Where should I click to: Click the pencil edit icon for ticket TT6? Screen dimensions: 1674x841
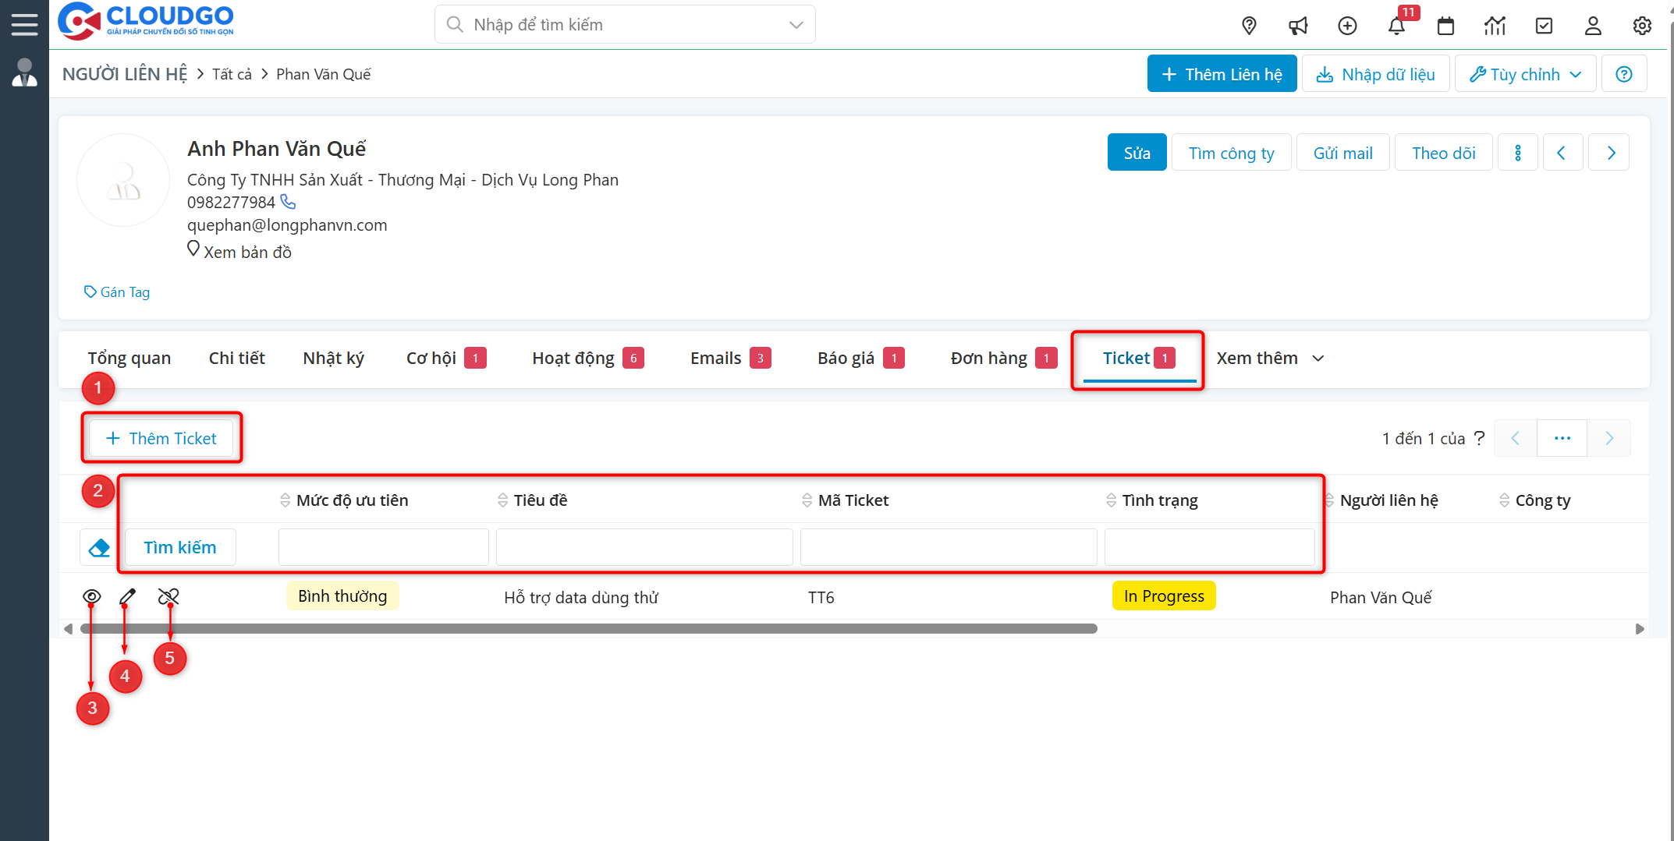(x=127, y=597)
